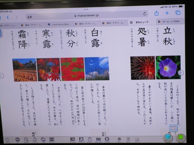Click the magnifier zoom-in icon
The height and width of the screenshot is (145, 194).
tap(26, 139)
